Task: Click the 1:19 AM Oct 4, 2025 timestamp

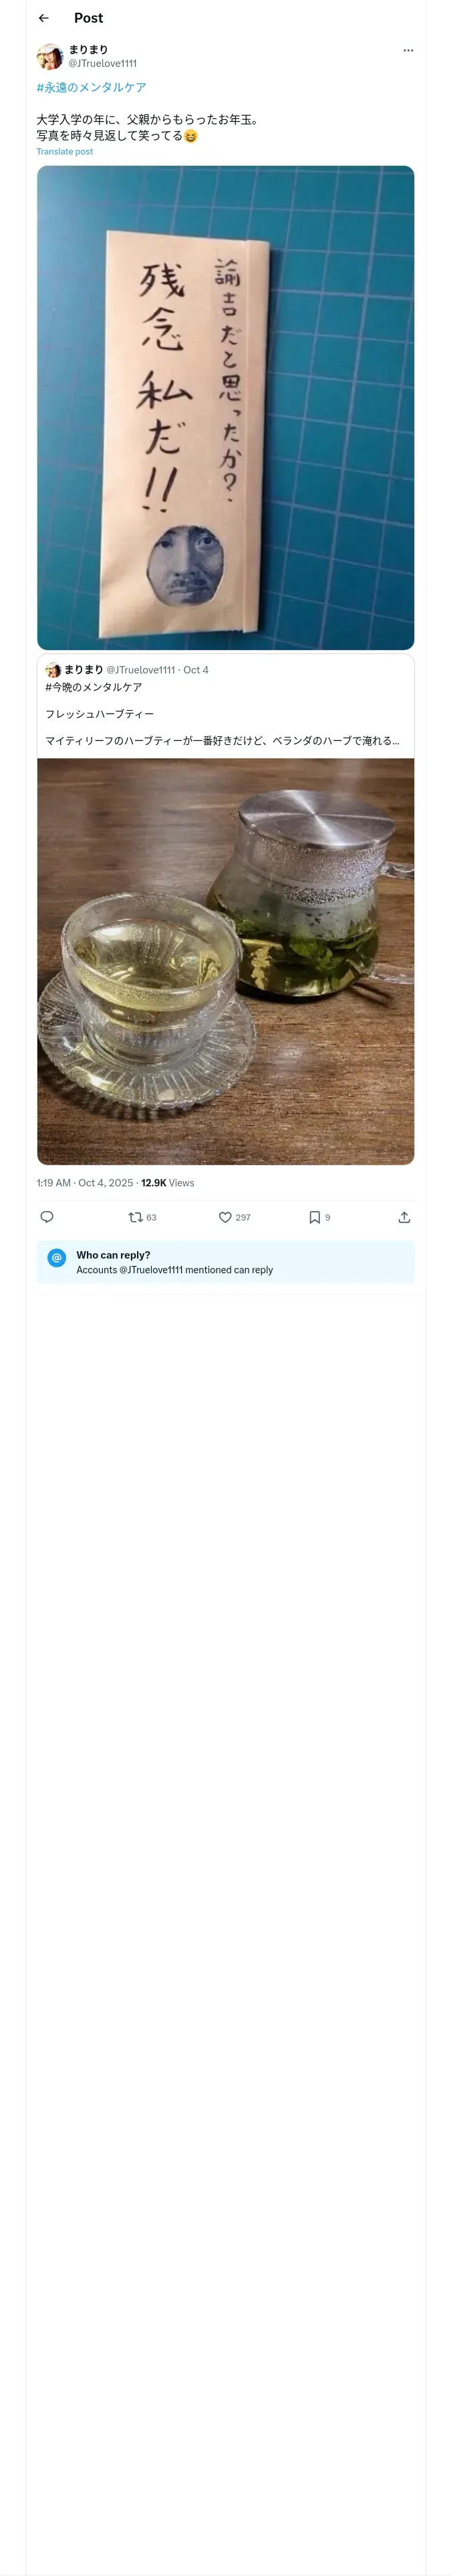Action: 84,1183
